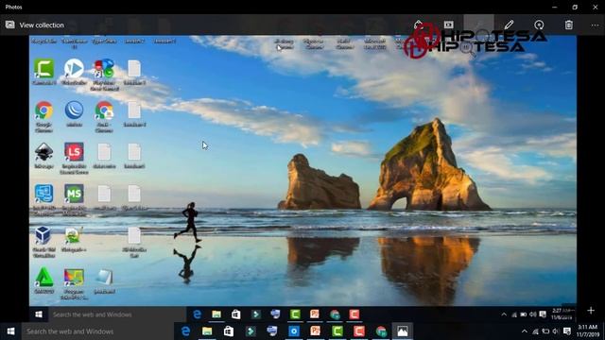This screenshot has width=605, height=340.
Task: Open PowerPoint from the taskbar
Action: 315,331
